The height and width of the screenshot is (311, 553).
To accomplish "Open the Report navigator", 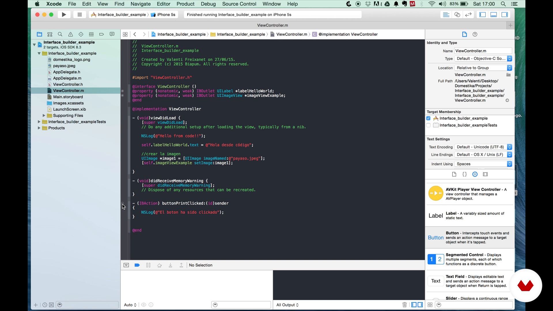I will click(x=112, y=34).
